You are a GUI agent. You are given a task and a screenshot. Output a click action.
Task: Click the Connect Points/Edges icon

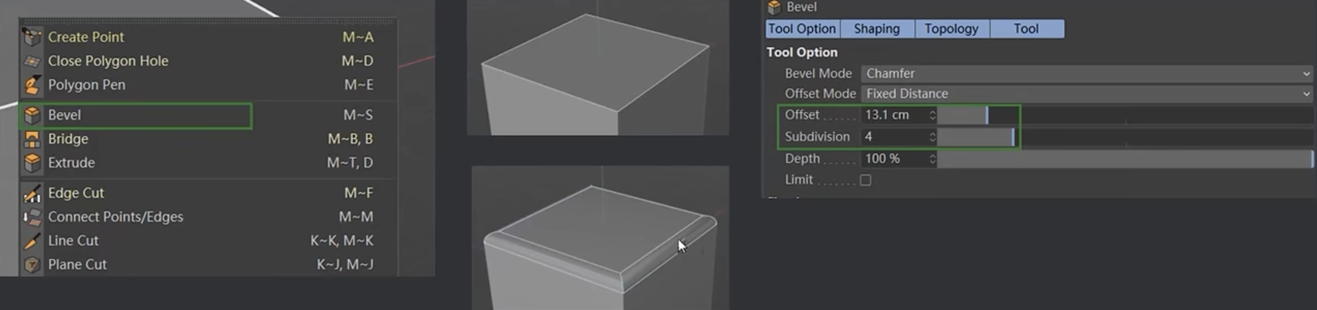32,217
